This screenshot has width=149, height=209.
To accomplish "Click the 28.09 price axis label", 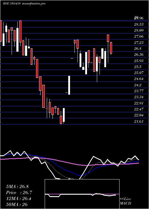I will [139, 30].
